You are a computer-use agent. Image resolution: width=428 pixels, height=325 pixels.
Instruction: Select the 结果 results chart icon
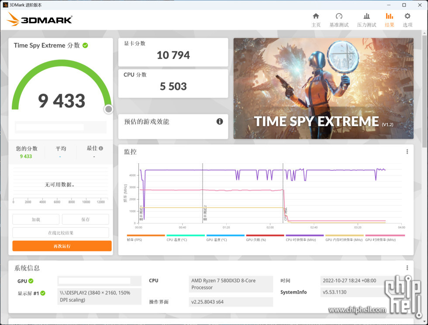coord(389,17)
